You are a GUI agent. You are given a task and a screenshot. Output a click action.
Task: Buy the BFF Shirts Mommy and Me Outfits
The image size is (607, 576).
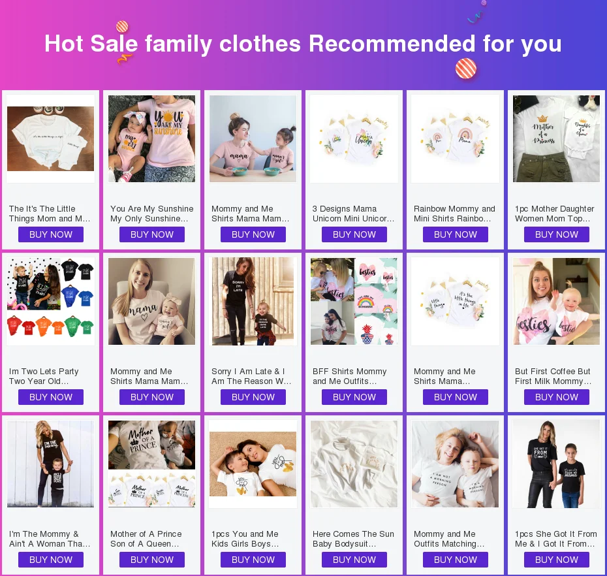coord(354,397)
